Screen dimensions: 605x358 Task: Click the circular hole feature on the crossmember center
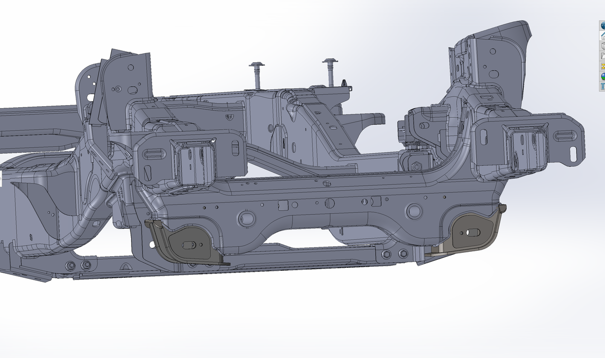pyautogui.click(x=328, y=203)
